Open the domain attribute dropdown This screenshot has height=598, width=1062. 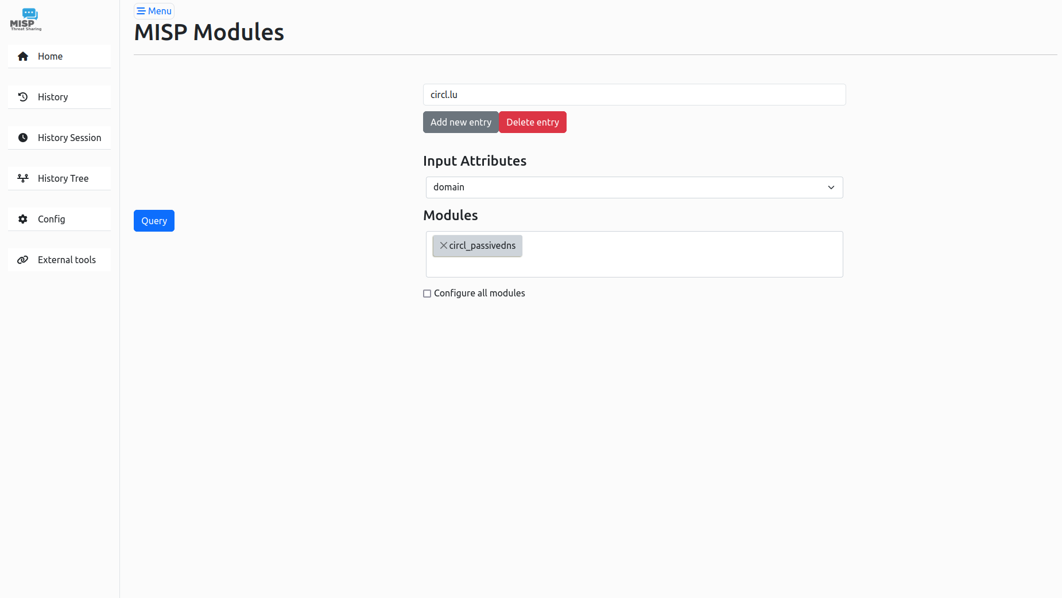coord(634,187)
